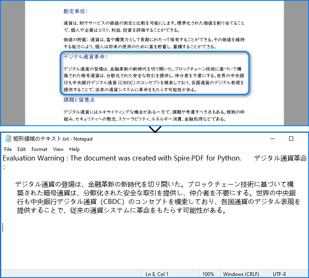Click the Notepad line starting '提供することで'
This screenshot has width=309, height=278.
pyautogui.click(x=122, y=211)
